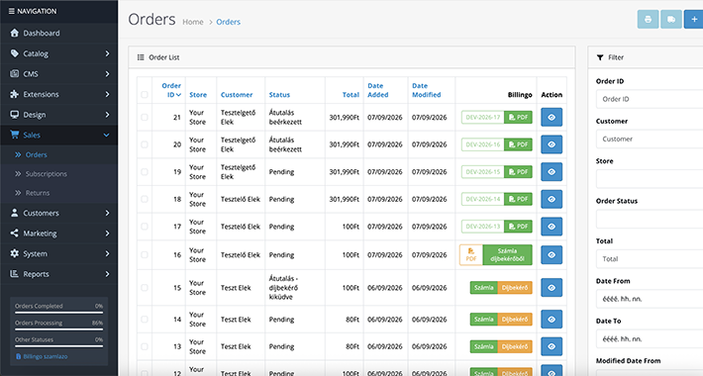This screenshot has height=376, width=703.
Task: View order 19 with eye button
Action: click(552, 172)
